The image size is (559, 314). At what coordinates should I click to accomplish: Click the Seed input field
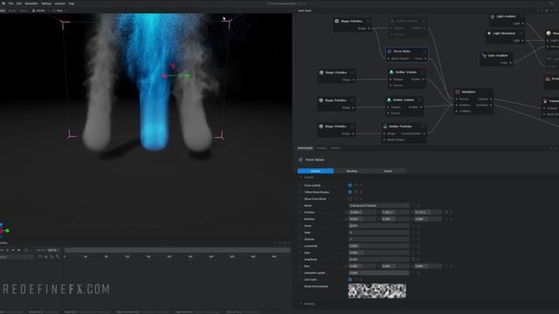tap(378, 233)
